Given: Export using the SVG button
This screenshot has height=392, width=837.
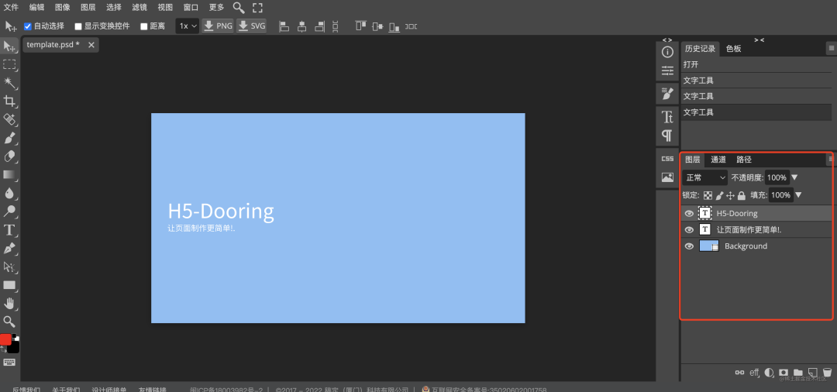Looking at the screenshot, I should coord(251,26).
